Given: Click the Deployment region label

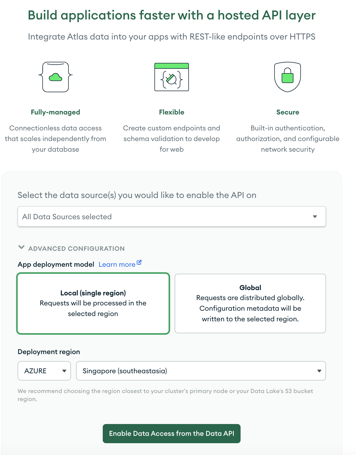Looking at the screenshot, I should (x=48, y=351).
